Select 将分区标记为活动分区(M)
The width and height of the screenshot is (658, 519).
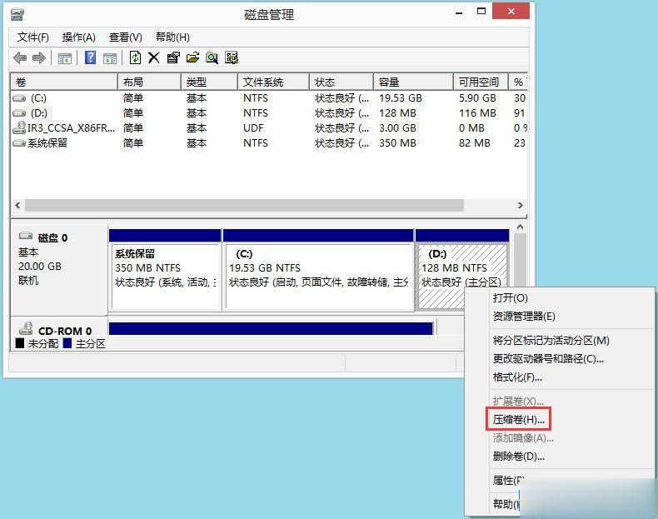(551, 340)
